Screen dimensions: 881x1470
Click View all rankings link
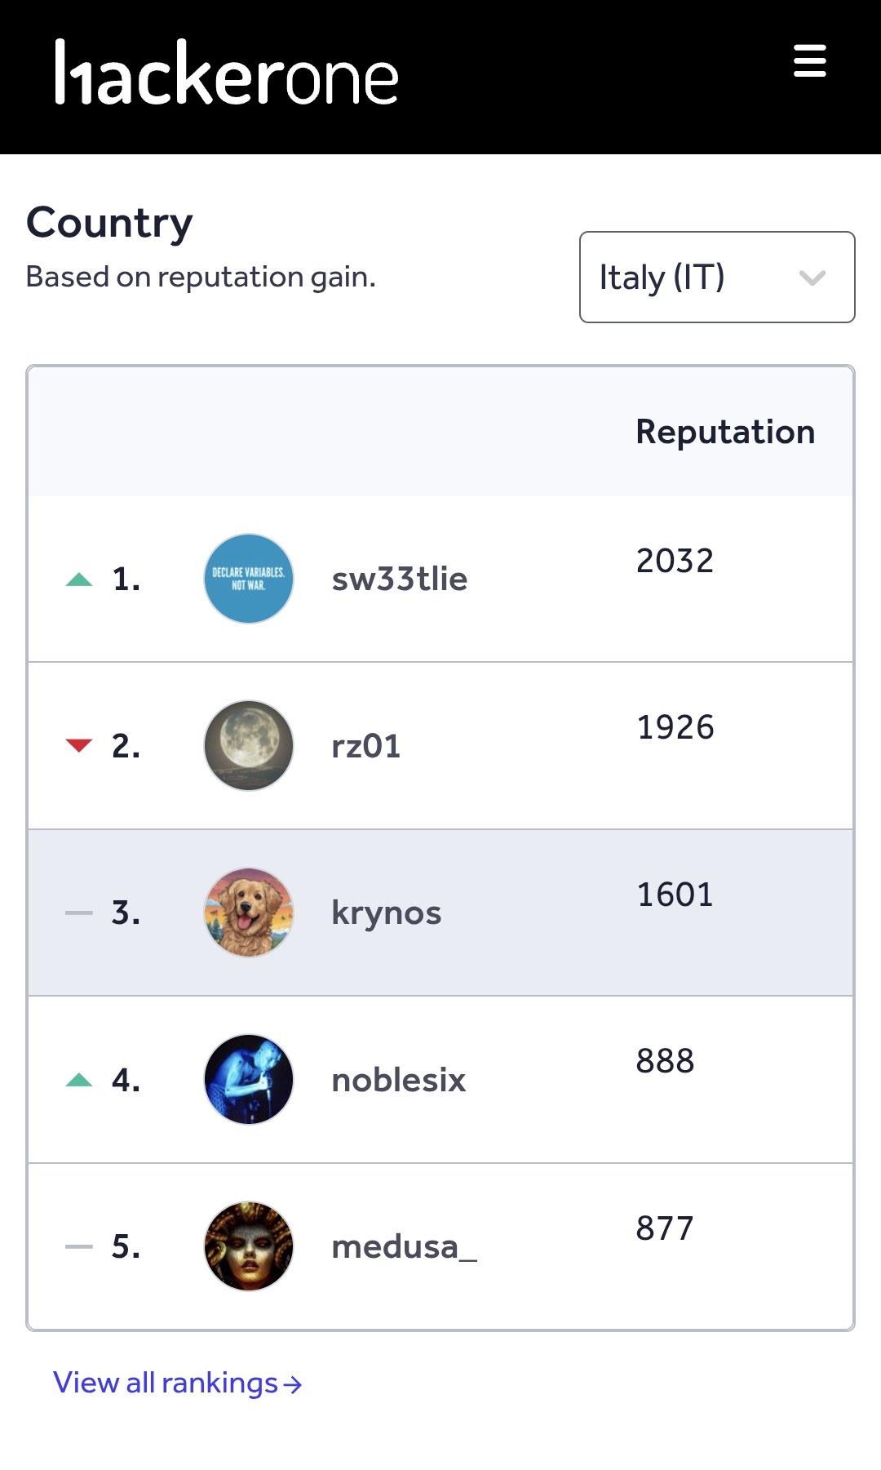[177, 1383]
